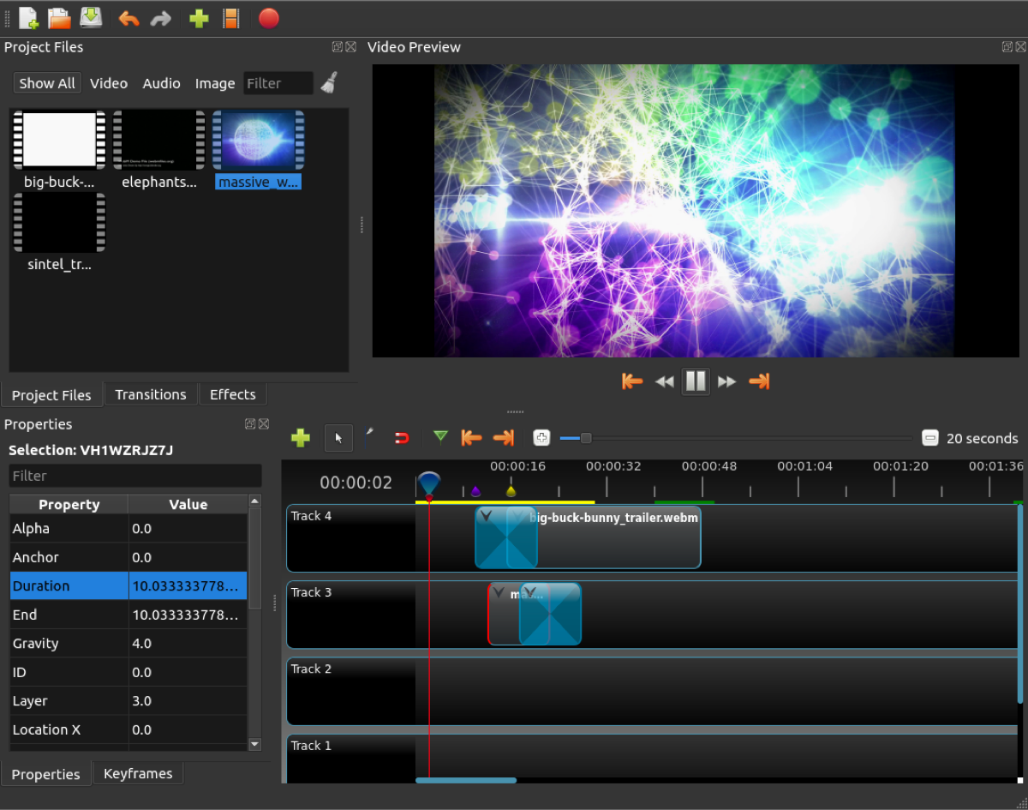Pause the video preview playback
The width and height of the screenshot is (1028, 810).
point(696,381)
